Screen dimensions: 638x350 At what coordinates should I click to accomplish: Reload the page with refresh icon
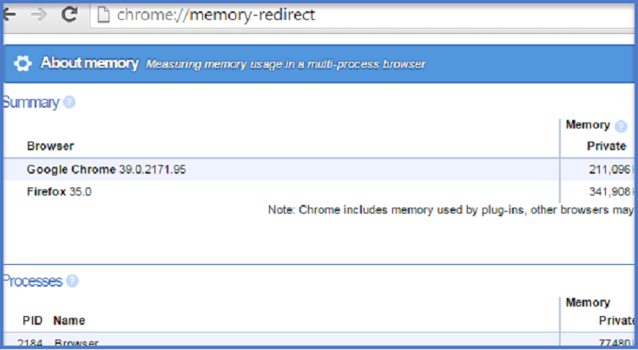pos(70,15)
